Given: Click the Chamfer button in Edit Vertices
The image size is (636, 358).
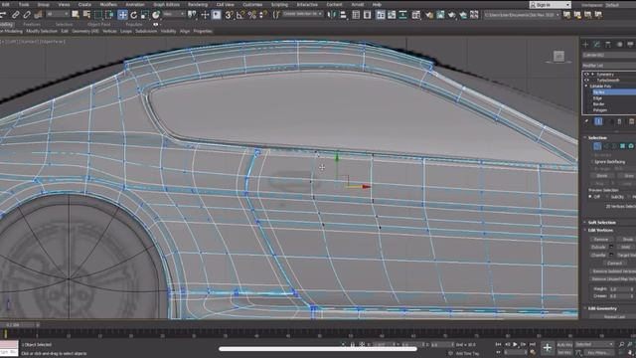Looking at the screenshot, I should [x=598, y=255].
